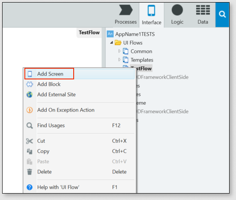Click the trash can Delete icon
The width and height of the screenshot is (236, 200).
coord(30,172)
